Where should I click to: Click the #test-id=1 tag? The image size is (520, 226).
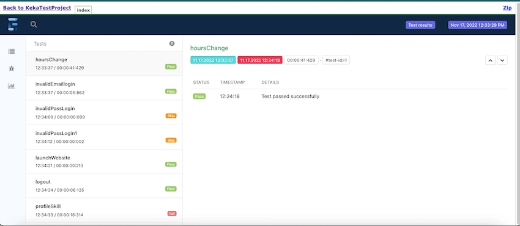[x=336, y=60]
